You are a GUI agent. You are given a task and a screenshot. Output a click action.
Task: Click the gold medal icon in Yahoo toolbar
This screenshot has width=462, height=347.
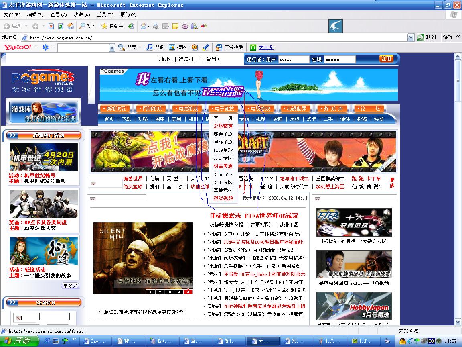tap(195, 47)
